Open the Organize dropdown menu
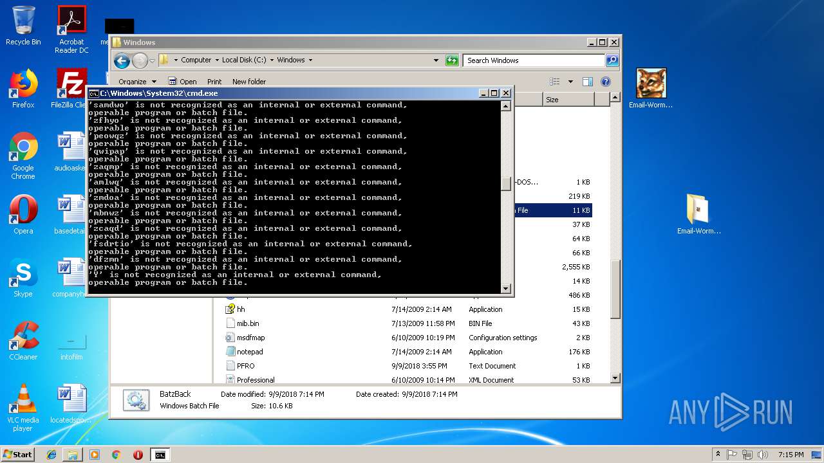Screen dimensions: 824x463 point(137,82)
